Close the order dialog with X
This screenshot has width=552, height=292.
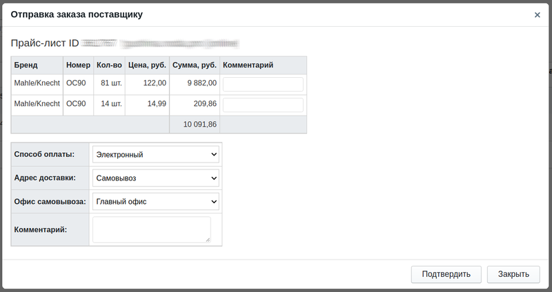(538, 14)
